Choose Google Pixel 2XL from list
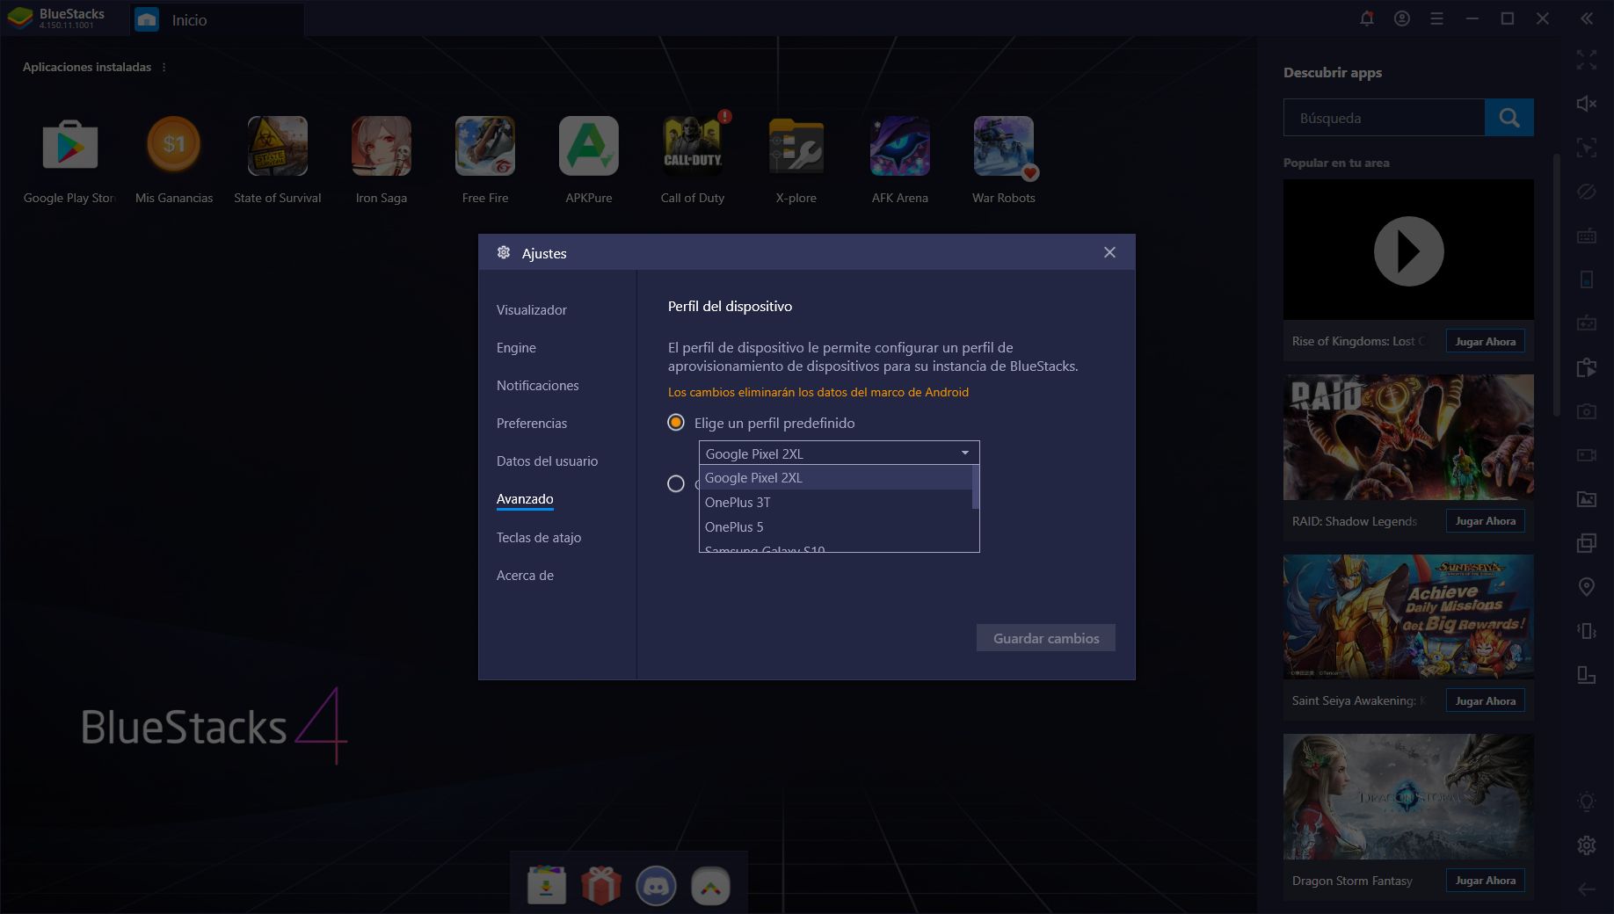The height and width of the screenshot is (914, 1614). click(835, 478)
